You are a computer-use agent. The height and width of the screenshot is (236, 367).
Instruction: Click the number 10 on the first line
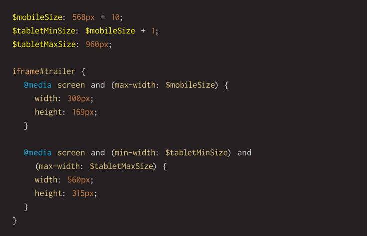(115, 17)
